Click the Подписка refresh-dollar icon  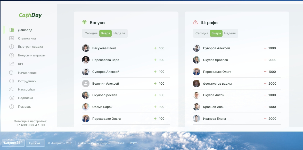coord(12,98)
